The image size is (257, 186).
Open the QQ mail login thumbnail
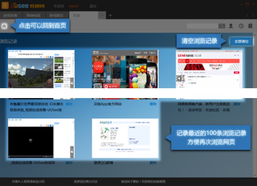(125, 138)
